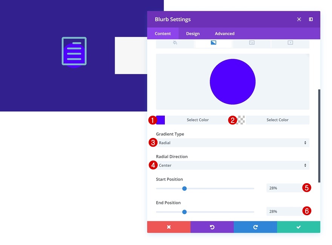
Task: Open the Gradient Type dropdown showing Radial
Action: pos(232,143)
